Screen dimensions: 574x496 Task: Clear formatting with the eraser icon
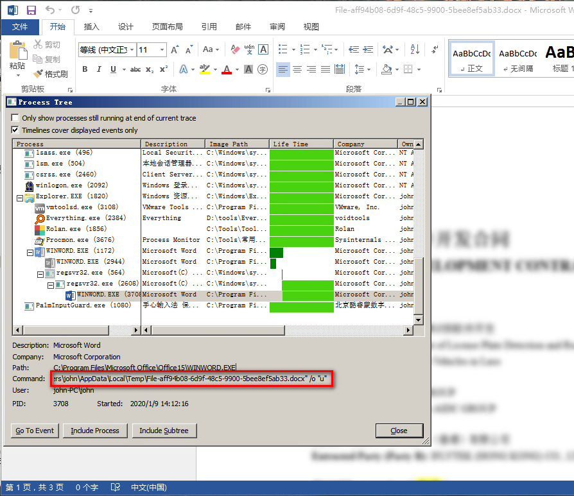(235, 49)
